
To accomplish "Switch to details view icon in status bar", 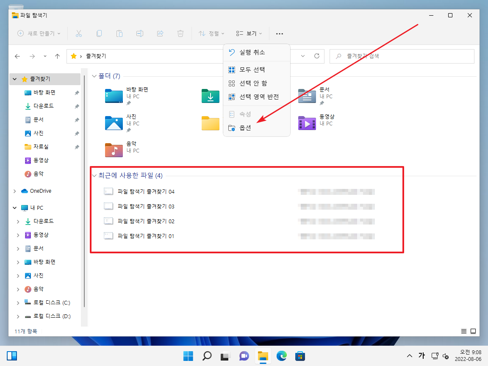I will [x=464, y=331].
